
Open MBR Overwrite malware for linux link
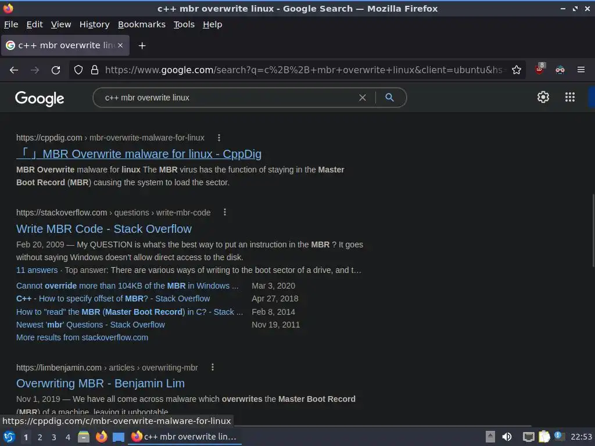click(139, 154)
